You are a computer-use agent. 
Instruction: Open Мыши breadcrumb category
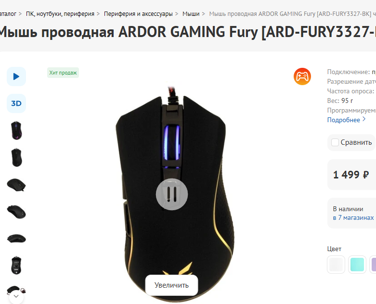(x=191, y=14)
